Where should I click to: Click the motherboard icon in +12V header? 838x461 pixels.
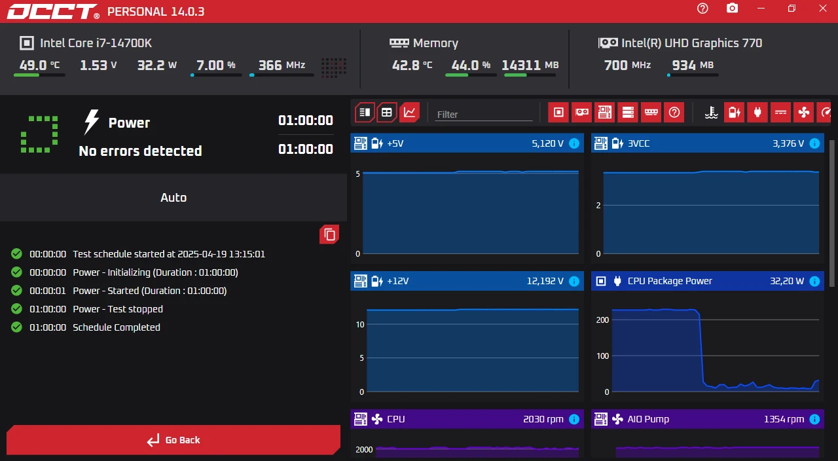[x=361, y=281]
